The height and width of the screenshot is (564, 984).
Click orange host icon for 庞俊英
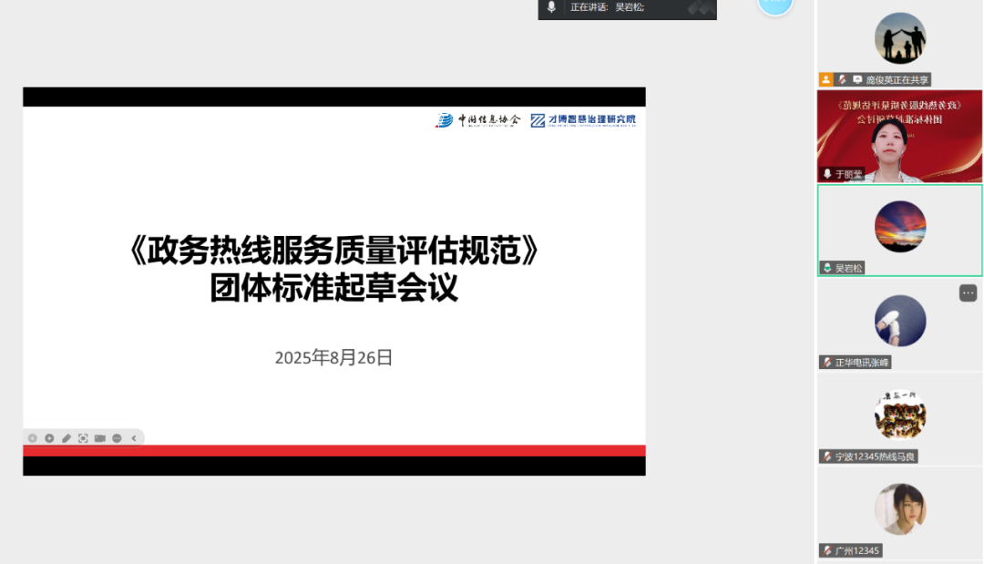point(825,79)
